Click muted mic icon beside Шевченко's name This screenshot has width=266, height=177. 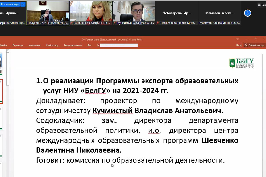72,23
